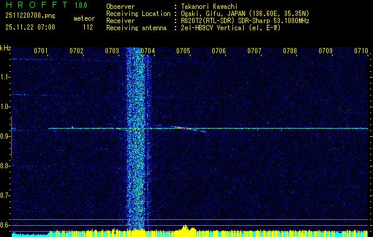Click observer name Takanori Kawachi
The height and width of the screenshot is (237, 373).
(209, 7)
